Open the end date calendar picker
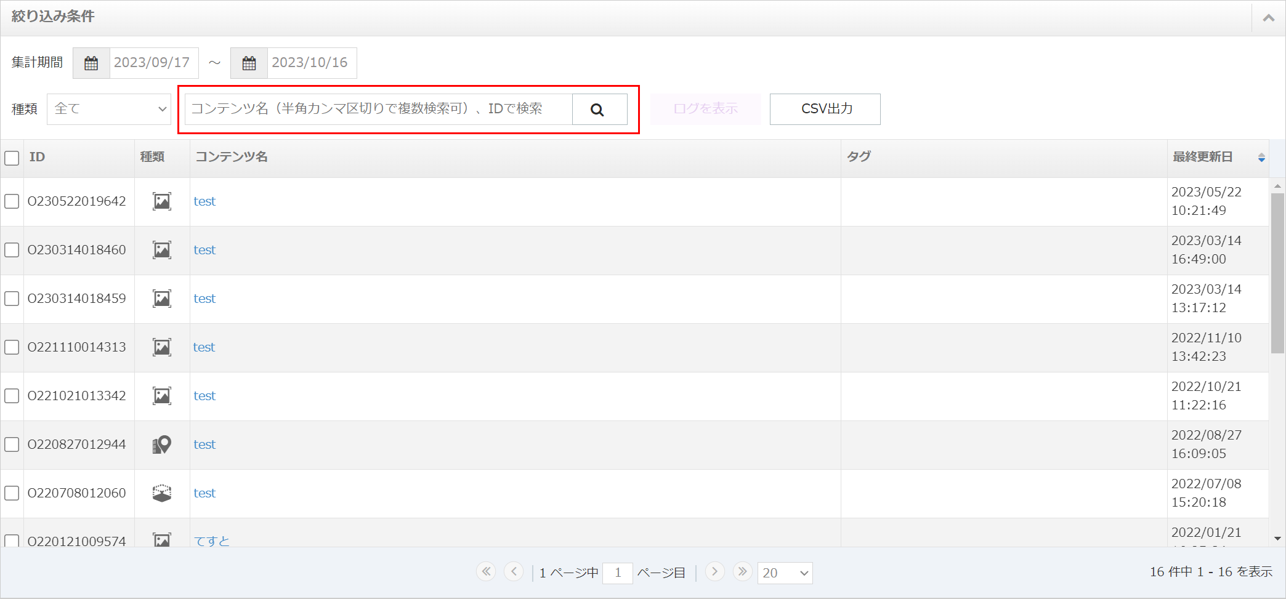Image resolution: width=1286 pixels, height=599 pixels. tap(249, 63)
